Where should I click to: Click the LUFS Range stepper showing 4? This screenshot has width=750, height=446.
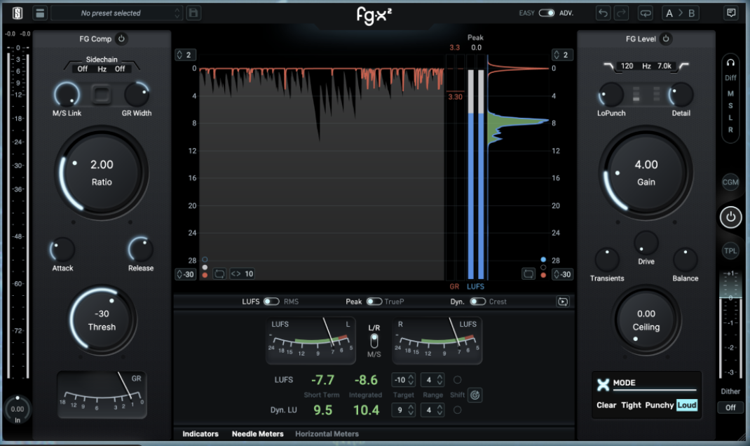[433, 380]
